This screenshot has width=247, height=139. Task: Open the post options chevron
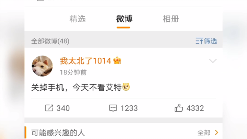(213, 61)
